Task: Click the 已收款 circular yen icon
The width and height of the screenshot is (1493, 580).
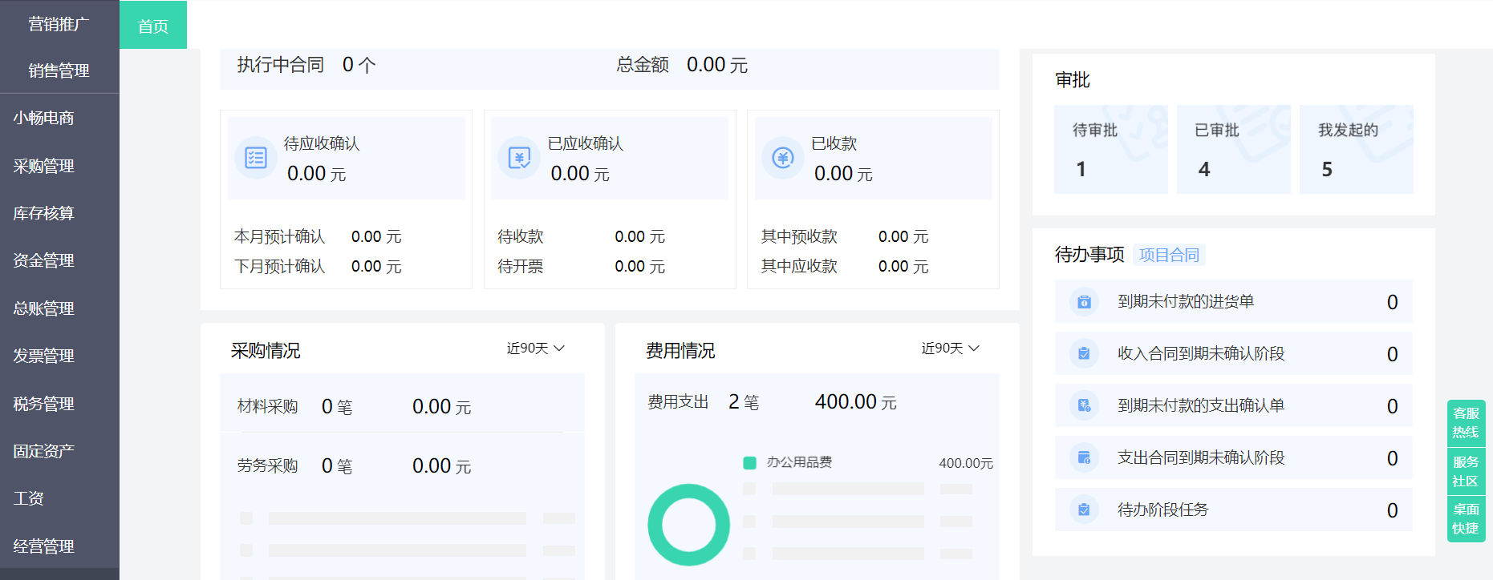Action: pyautogui.click(x=783, y=158)
